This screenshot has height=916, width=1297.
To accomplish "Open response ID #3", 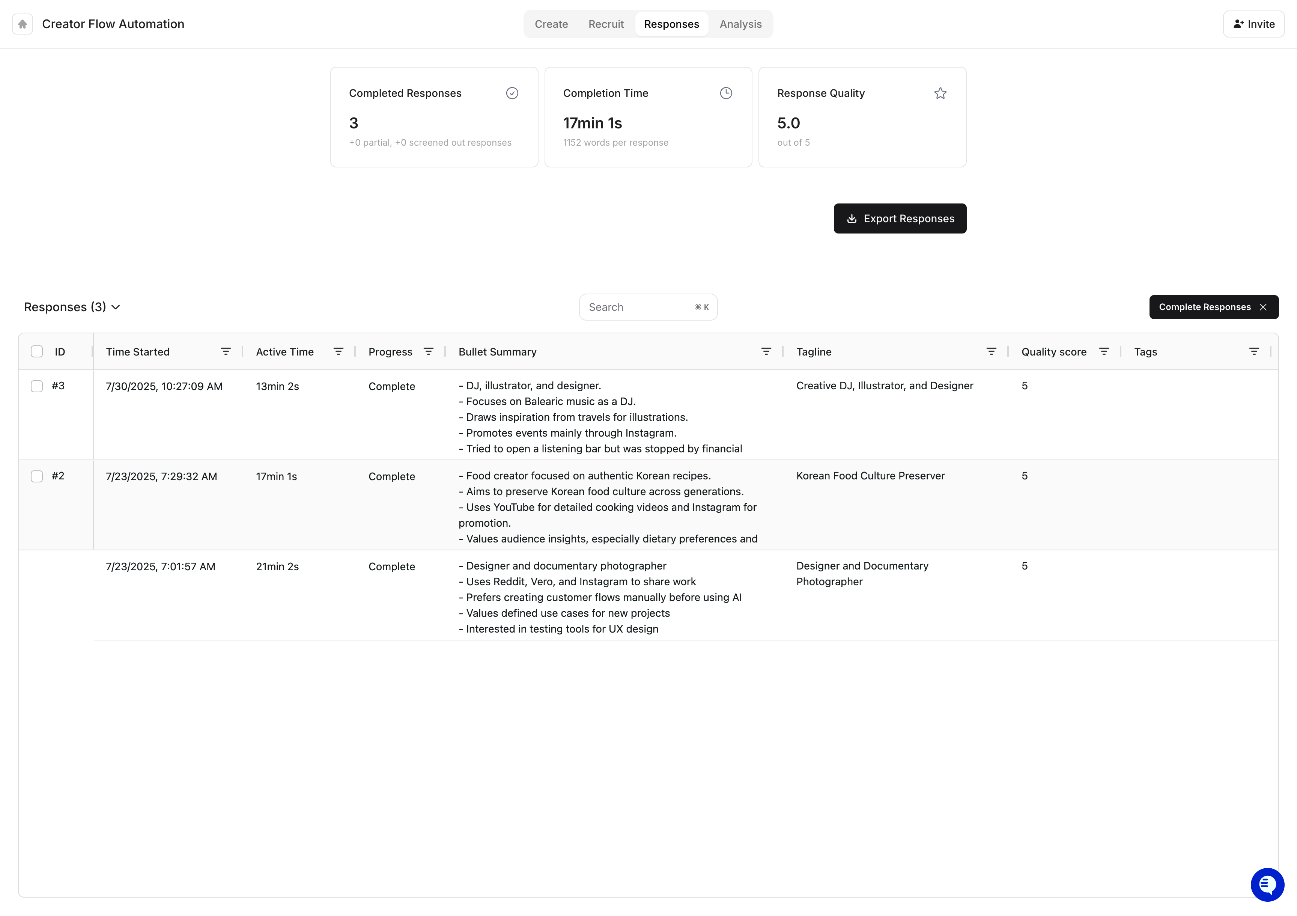I will pos(58,386).
